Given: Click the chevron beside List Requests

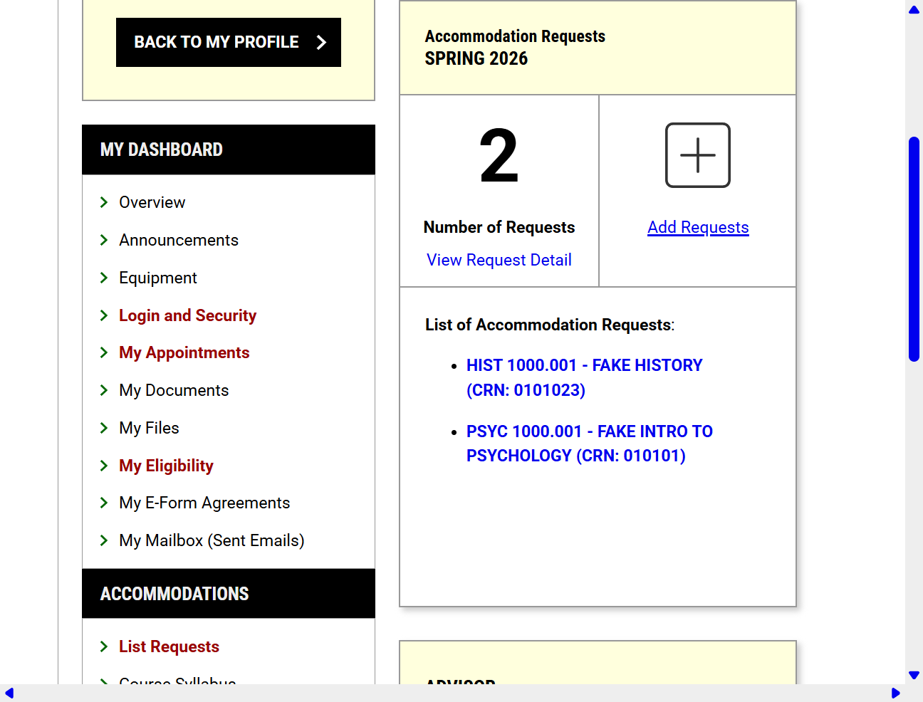Looking at the screenshot, I should point(104,646).
